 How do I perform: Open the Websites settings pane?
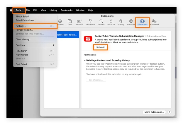131,22
